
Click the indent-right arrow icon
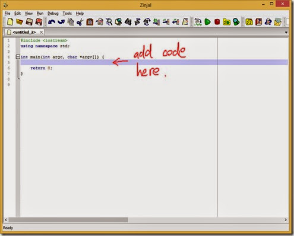(166, 22)
